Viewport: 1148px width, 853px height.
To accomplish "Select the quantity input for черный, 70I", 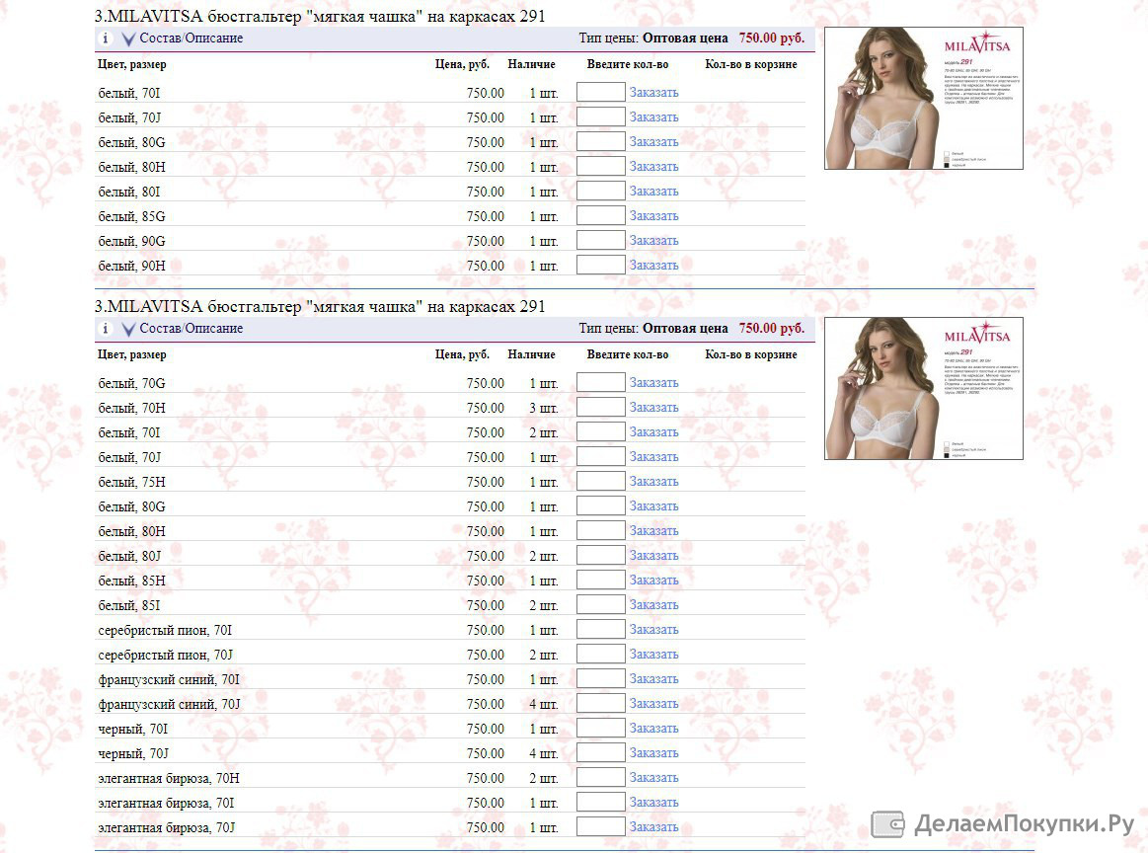I will (600, 728).
